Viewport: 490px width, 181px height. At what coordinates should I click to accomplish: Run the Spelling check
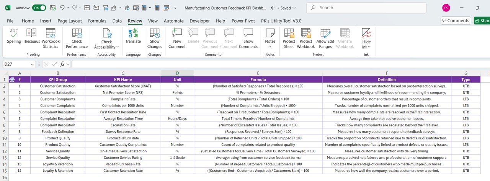pyautogui.click(x=14, y=36)
